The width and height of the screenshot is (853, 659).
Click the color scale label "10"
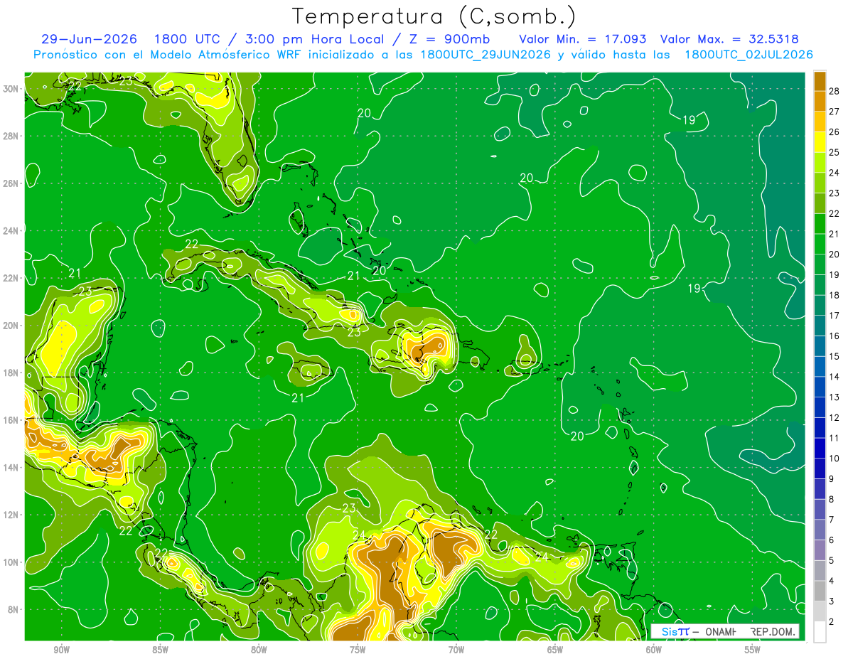835,459
